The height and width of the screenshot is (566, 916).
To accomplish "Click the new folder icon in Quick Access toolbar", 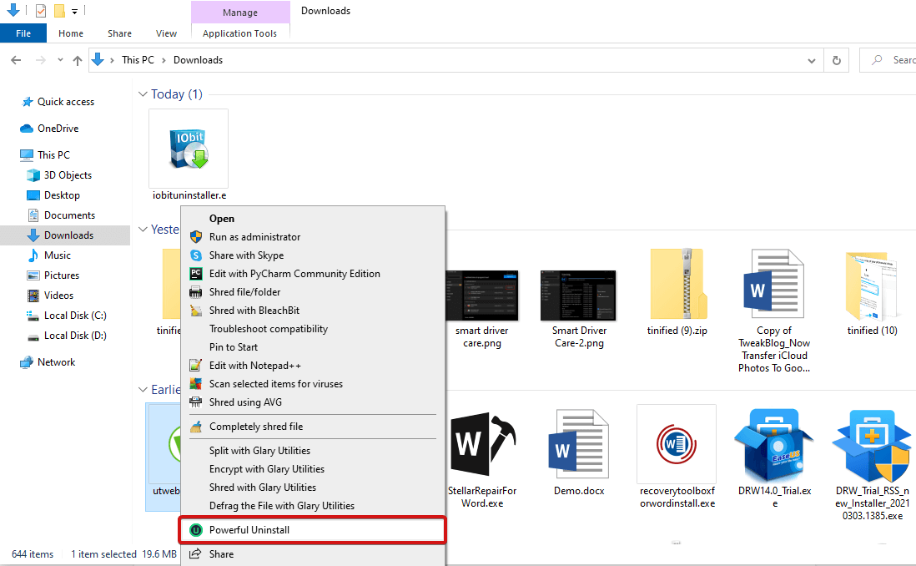I will point(58,11).
